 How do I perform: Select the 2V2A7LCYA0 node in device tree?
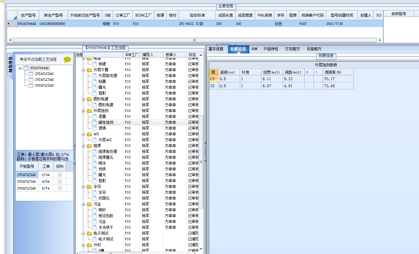[44, 80]
